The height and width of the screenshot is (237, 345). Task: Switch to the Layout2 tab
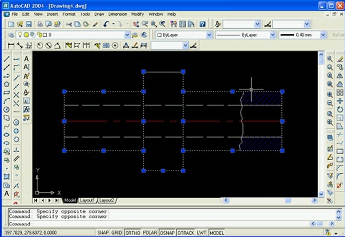[107, 200]
